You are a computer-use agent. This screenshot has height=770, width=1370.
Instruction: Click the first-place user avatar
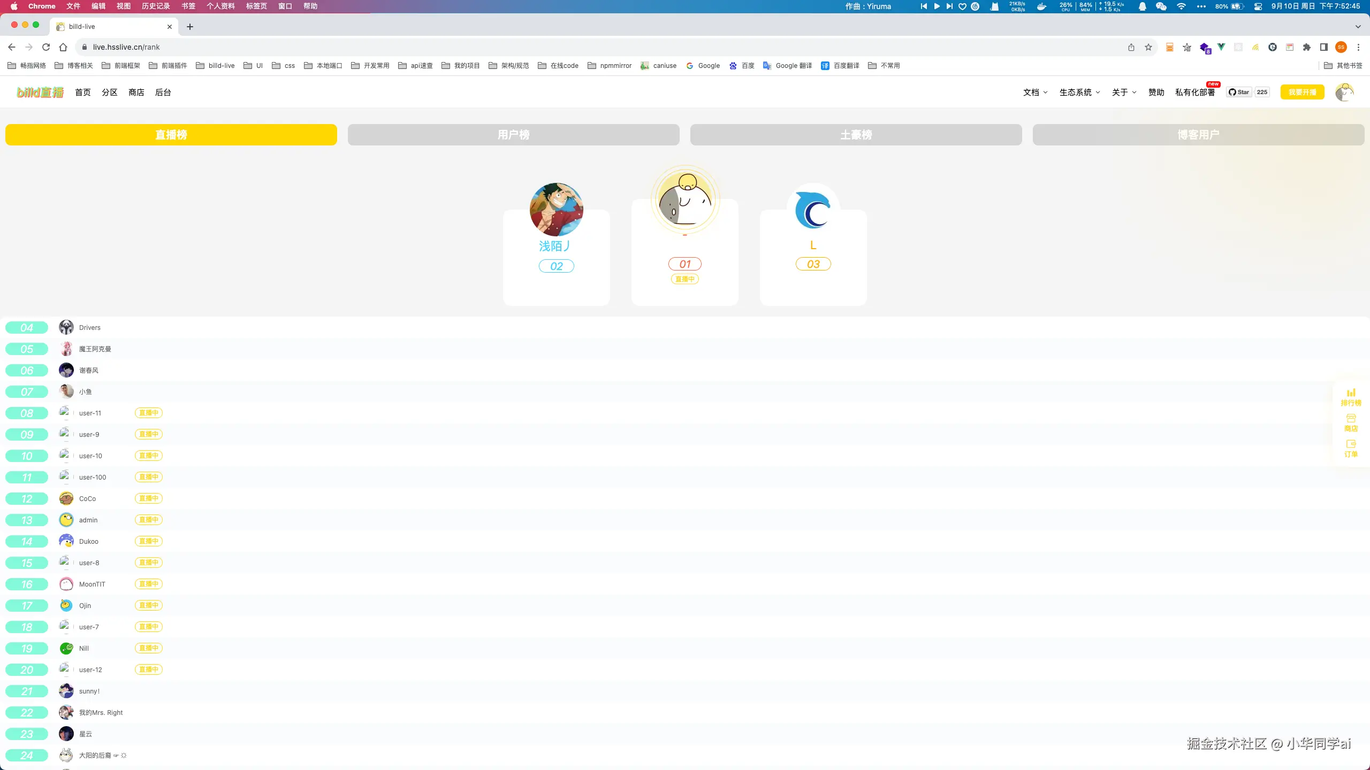[x=685, y=201]
